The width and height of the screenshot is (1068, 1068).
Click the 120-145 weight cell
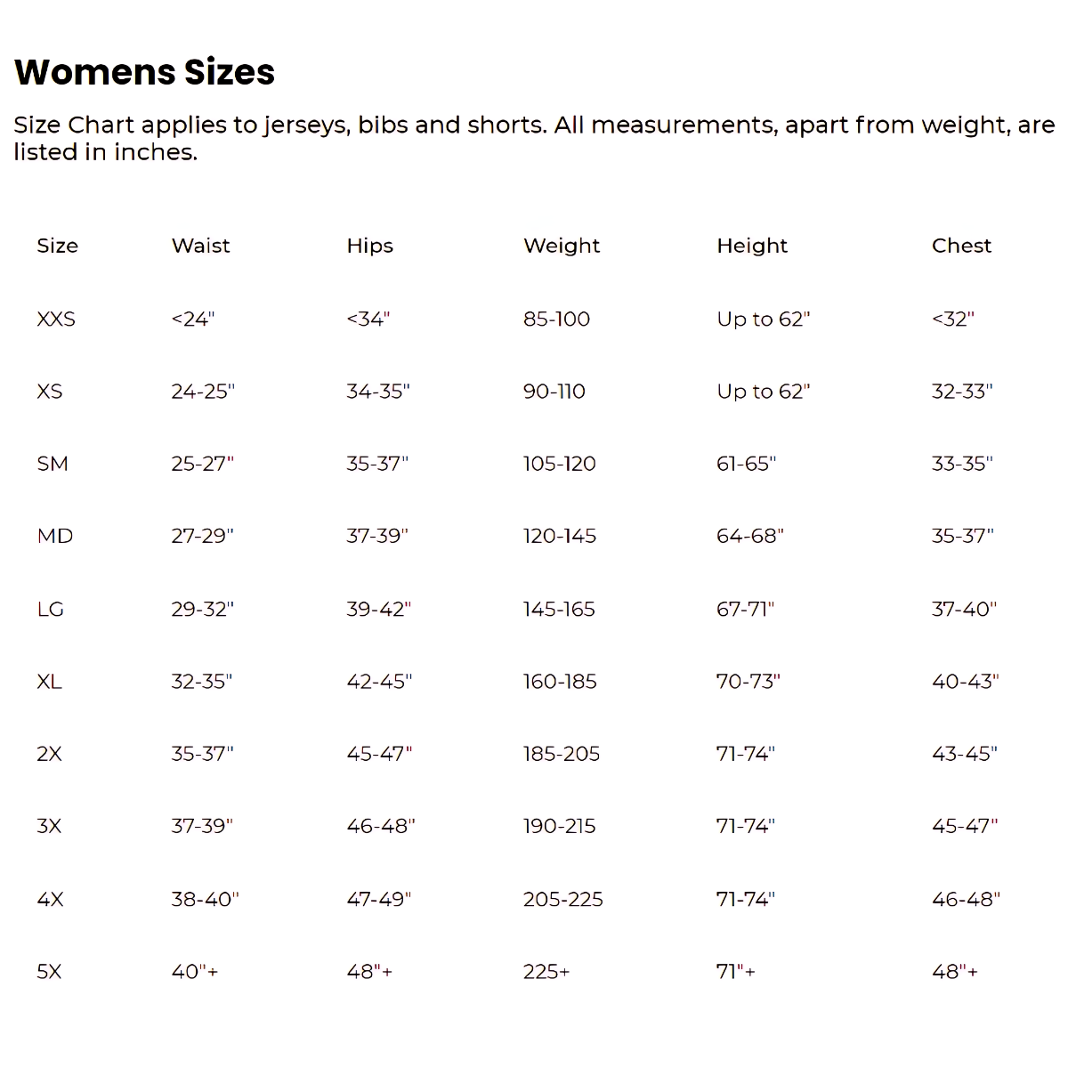click(x=560, y=536)
